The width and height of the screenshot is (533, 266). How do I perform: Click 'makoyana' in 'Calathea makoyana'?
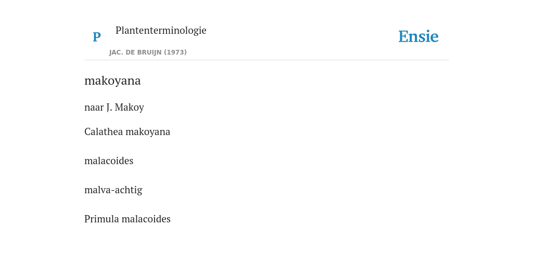(x=148, y=131)
